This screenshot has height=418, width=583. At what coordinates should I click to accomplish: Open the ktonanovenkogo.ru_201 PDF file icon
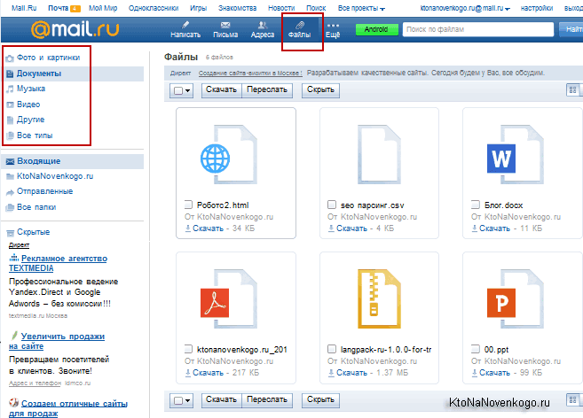pyautogui.click(x=228, y=298)
